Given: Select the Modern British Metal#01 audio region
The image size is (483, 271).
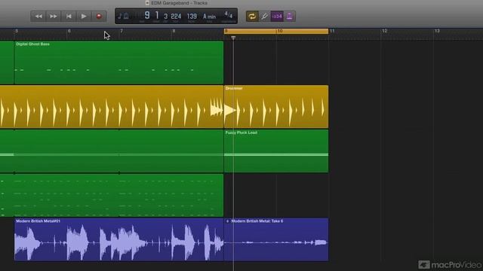Looking at the screenshot, I should [x=119, y=239].
